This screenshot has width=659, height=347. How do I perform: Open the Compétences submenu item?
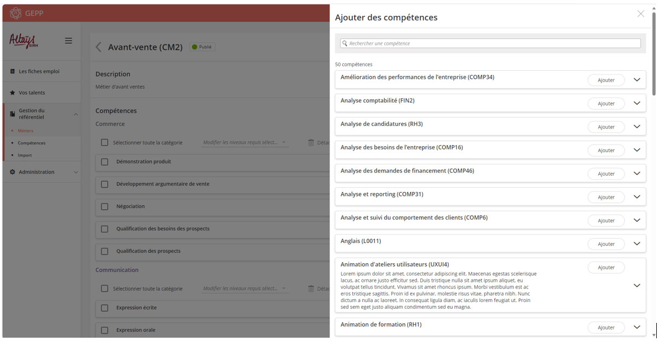[x=31, y=143]
